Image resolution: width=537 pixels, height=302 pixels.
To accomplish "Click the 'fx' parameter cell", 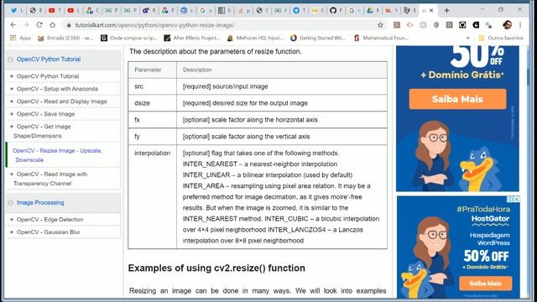I will [153, 120].
